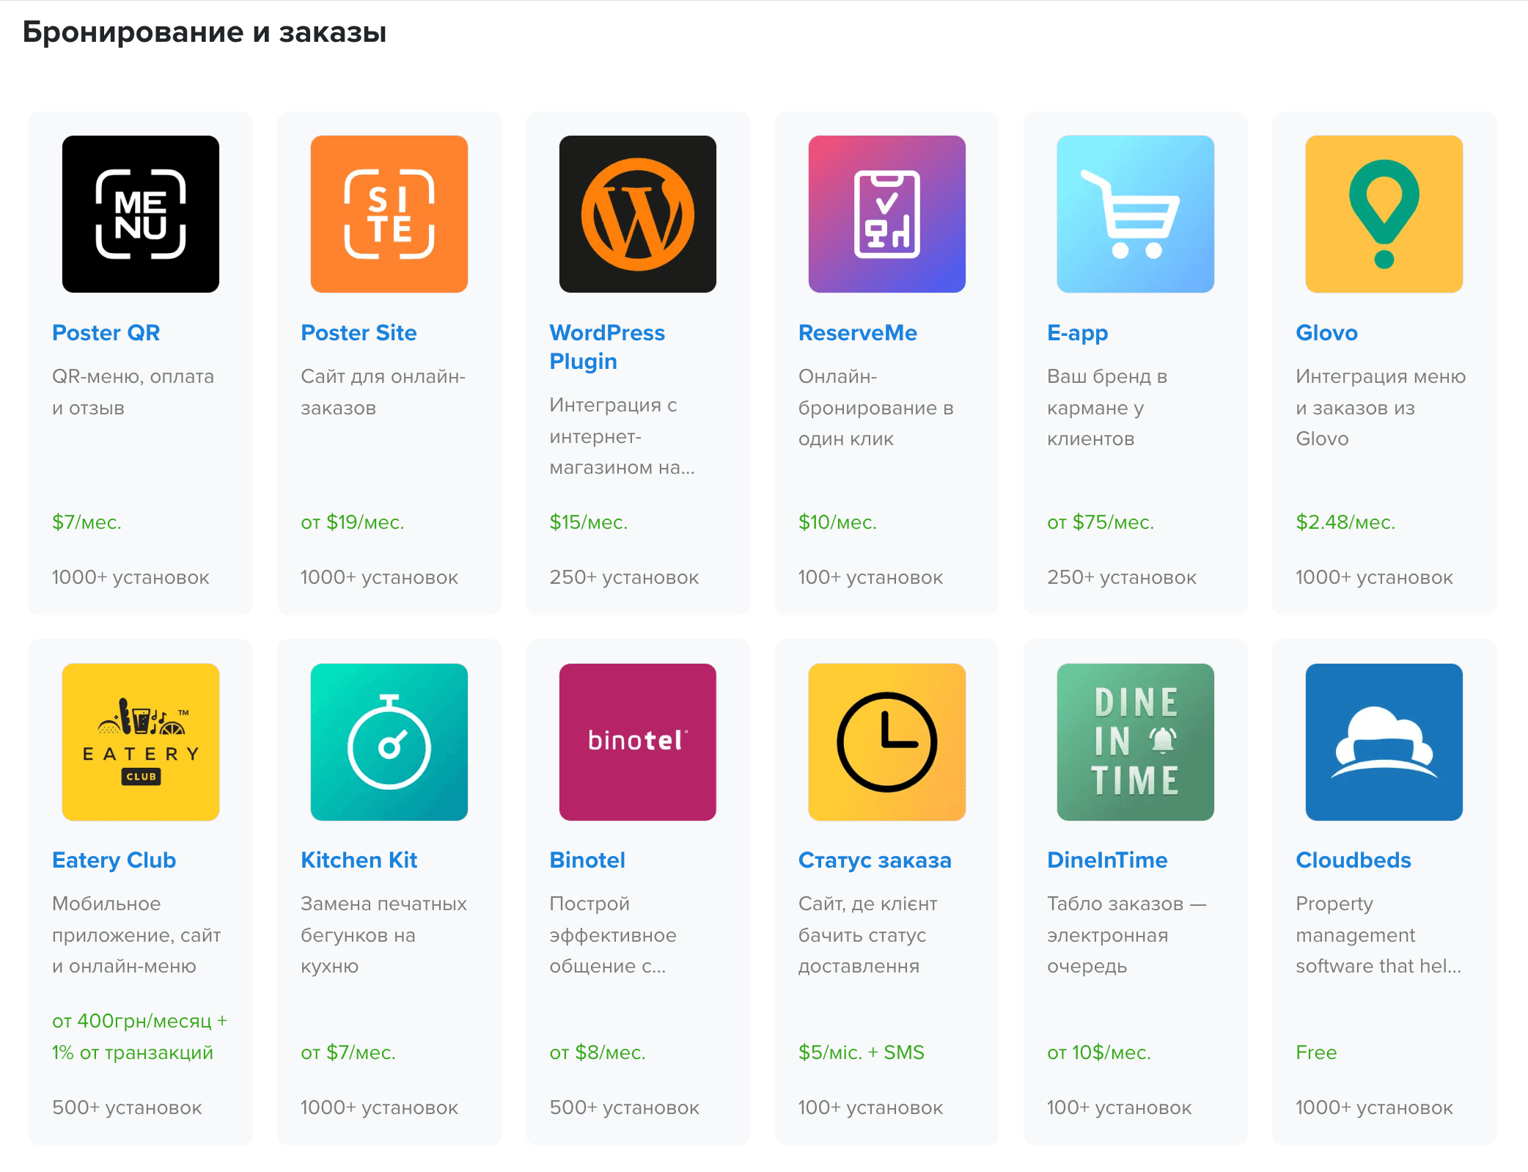
Task: Click the от $75/мес. E-app price
Action: (x=1100, y=522)
